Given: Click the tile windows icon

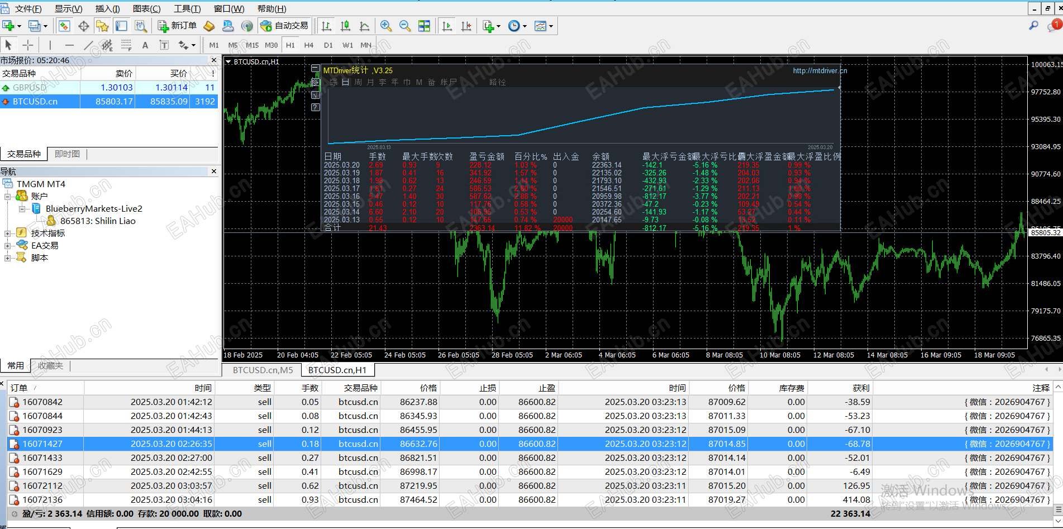Looking at the screenshot, I should [x=425, y=26].
